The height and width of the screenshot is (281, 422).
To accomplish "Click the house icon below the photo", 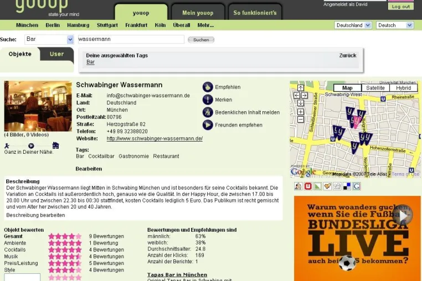I will tap(55, 145).
